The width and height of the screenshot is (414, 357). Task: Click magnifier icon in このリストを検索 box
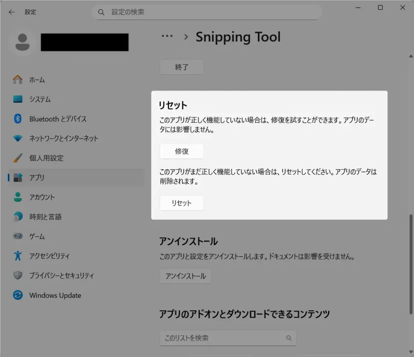click(289, 338)
